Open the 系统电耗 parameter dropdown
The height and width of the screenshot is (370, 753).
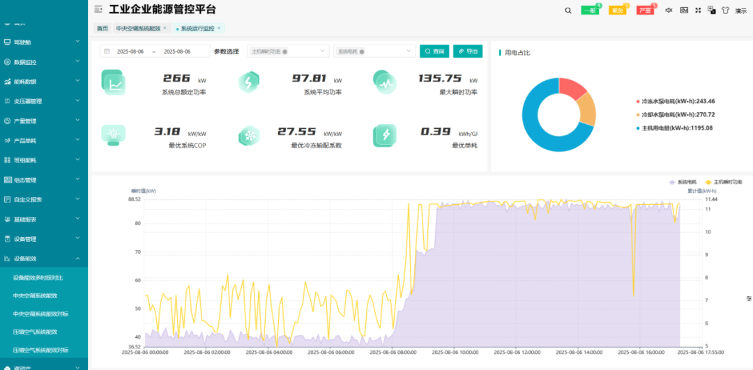coord(375,52)
